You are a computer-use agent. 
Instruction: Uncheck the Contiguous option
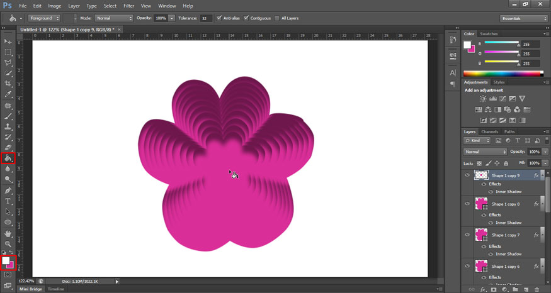click(246, 18)
